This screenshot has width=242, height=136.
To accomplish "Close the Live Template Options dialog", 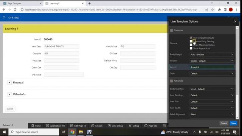I will coord(235,22).
